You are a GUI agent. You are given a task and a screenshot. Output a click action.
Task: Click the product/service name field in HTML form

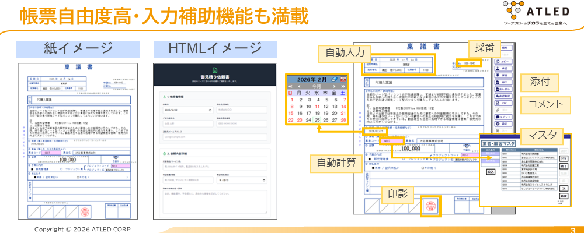tap(215, 167)
